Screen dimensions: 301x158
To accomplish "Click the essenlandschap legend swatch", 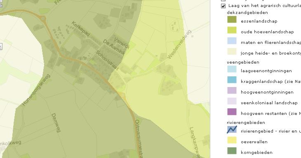I will (232, 20).
